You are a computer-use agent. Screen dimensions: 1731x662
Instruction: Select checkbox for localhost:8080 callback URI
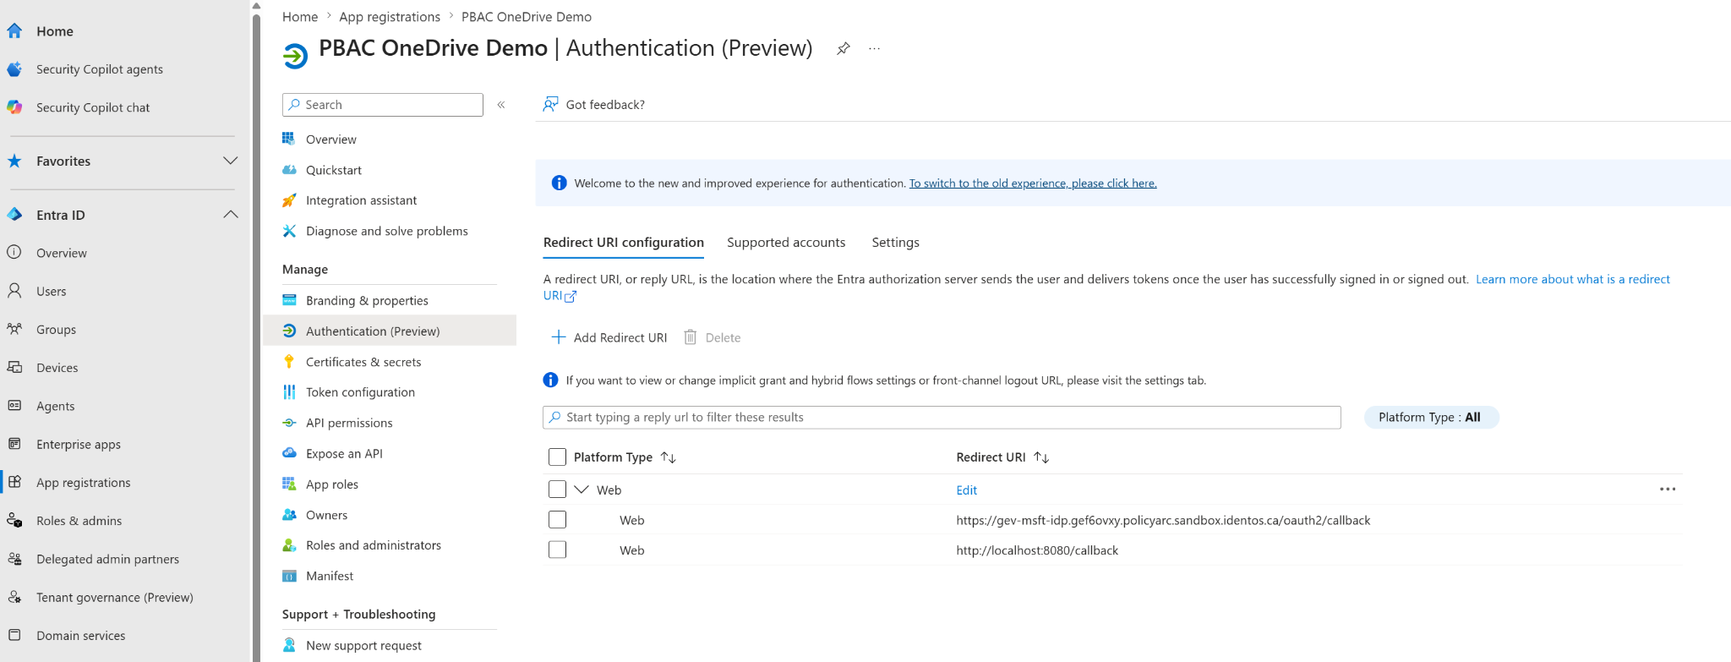[557, 550]
